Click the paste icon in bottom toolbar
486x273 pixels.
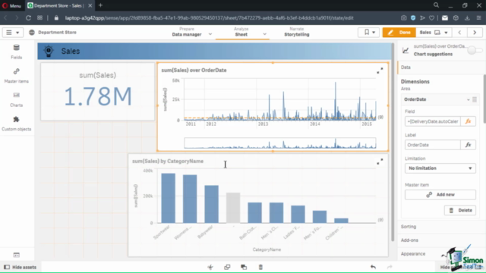click(244, 267)
